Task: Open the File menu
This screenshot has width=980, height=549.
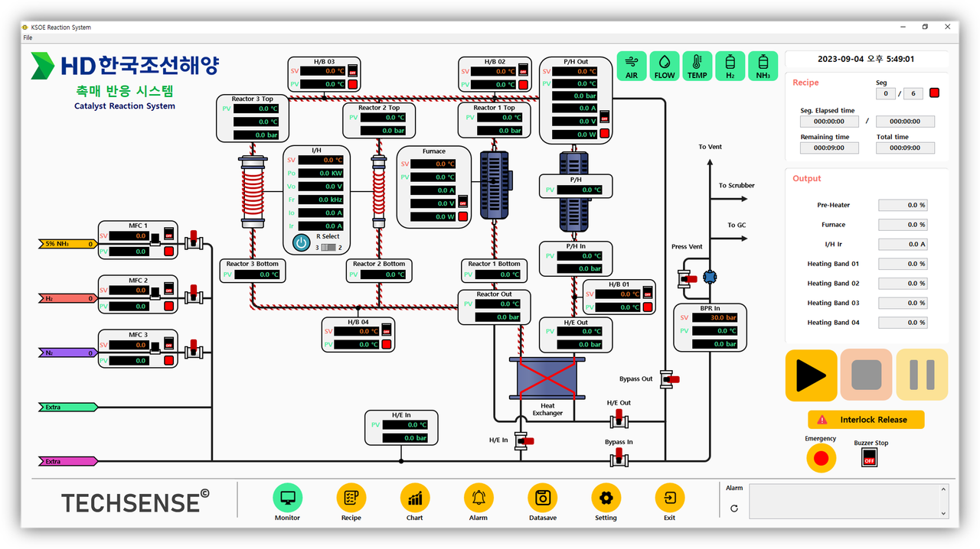Action: point(28,37)
